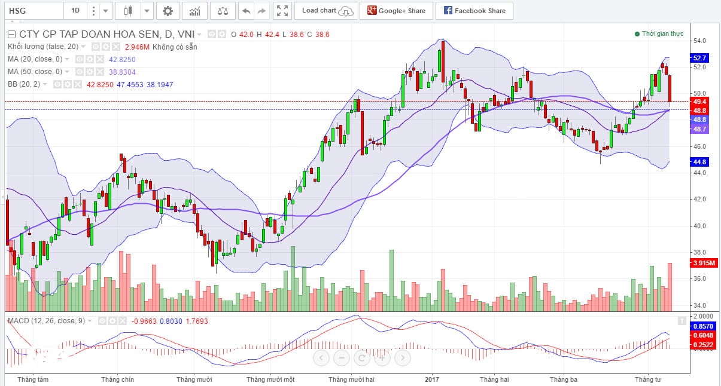This screenshot has width=721, height=386.
Task: Click the Load chart cloud button
Action: (x=326, y=11)
